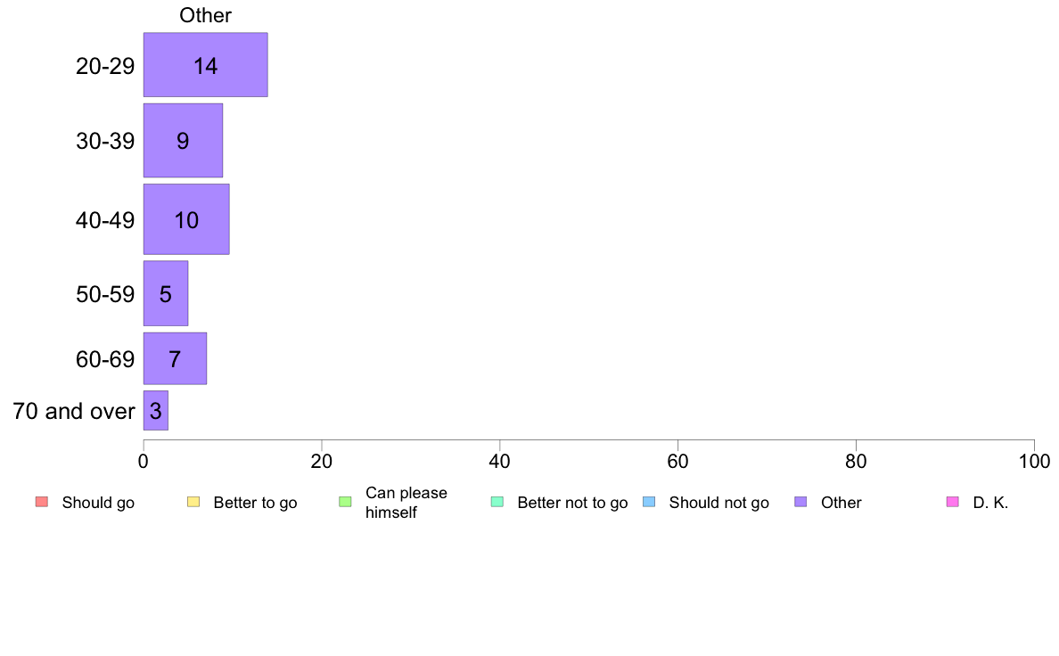Click the 40 tick on x-axis
This screenshot has height=656, width=1059.
click(500, 462)
